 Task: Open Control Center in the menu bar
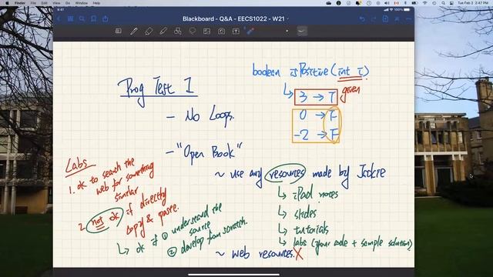[451, 3]
